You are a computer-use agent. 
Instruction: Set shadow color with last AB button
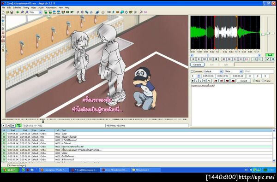[x=233, y=81]
